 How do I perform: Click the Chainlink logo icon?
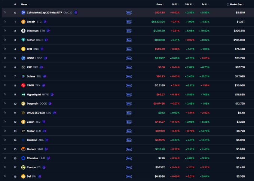[x=23, y=158]
